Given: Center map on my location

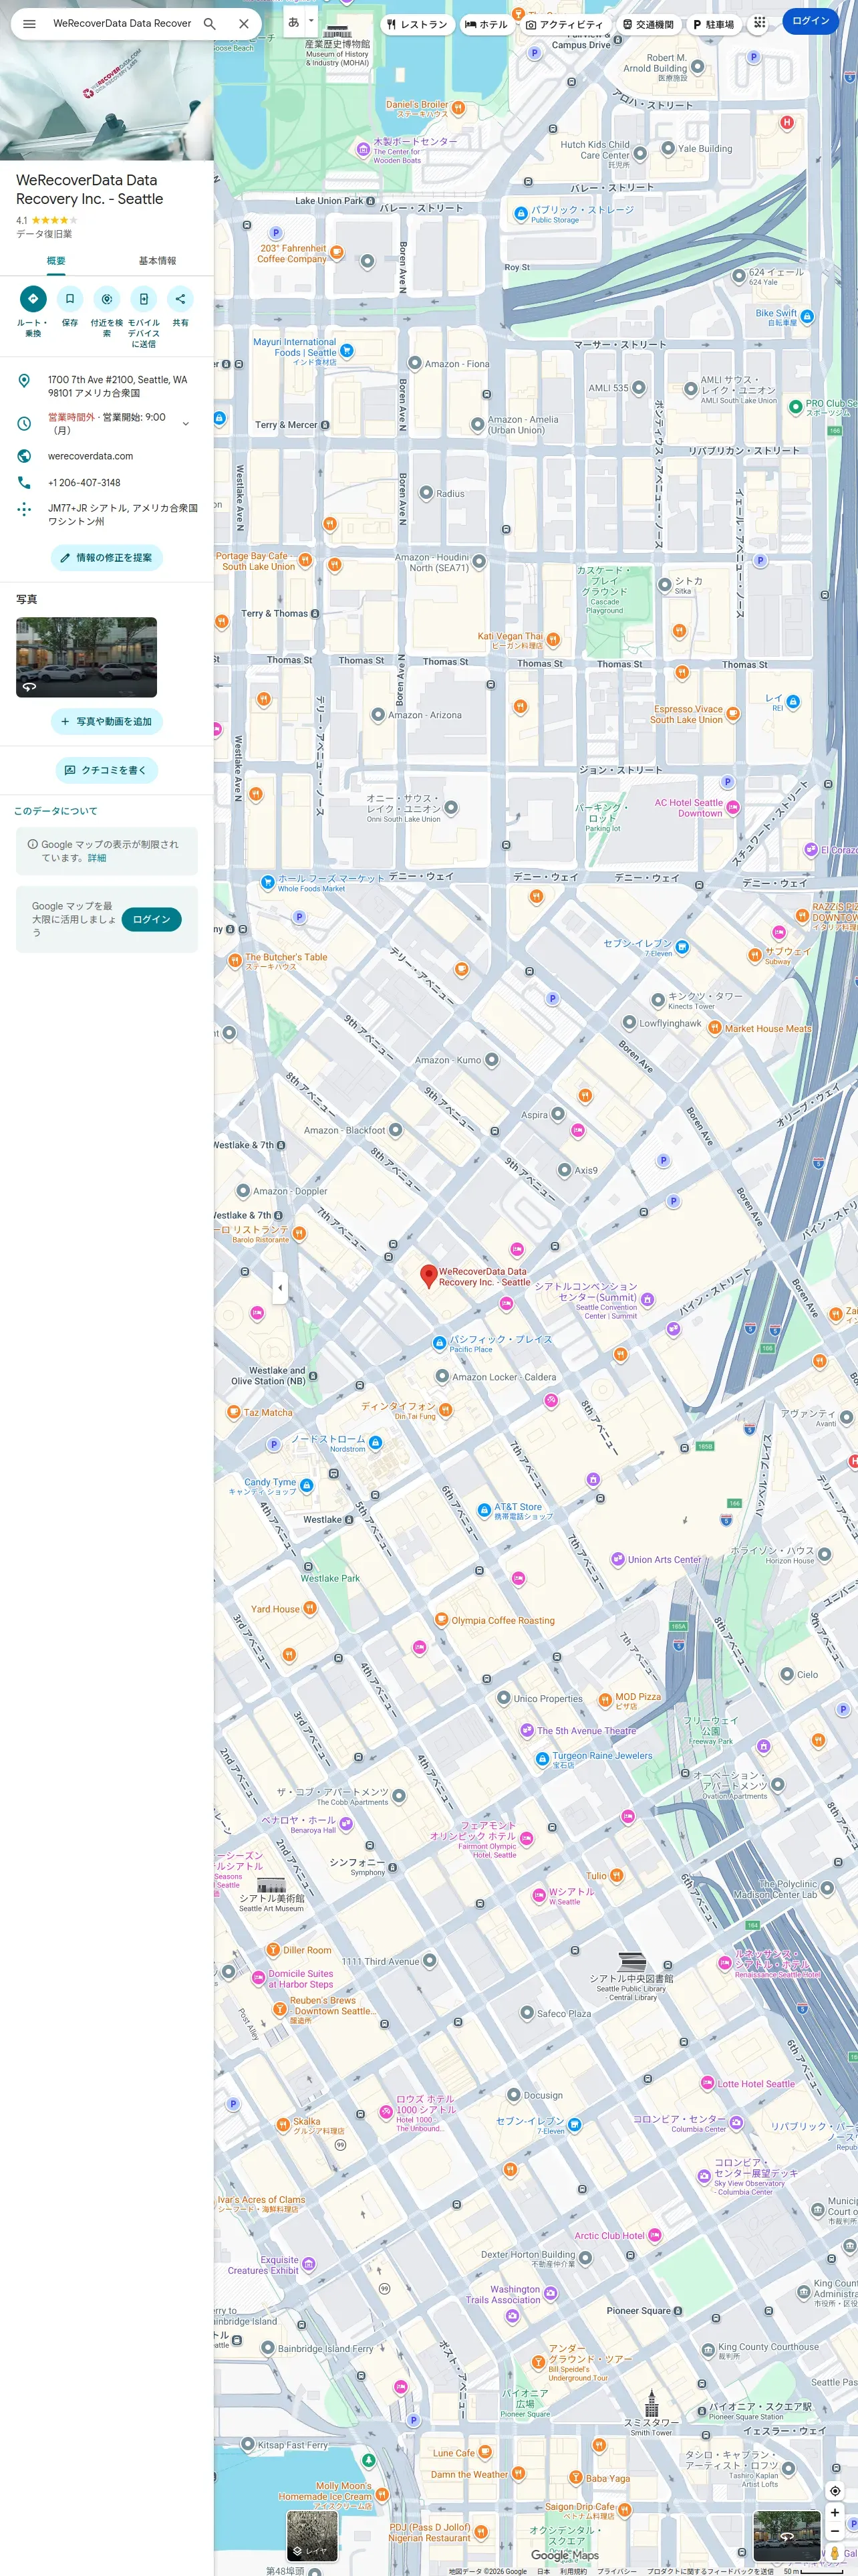Looking at the screenshot, I should click(835, 2491).
